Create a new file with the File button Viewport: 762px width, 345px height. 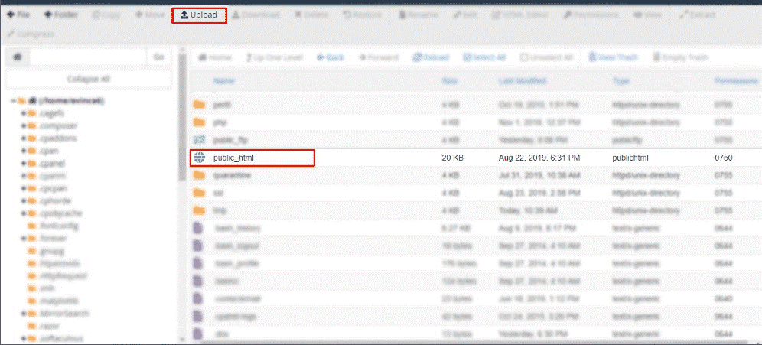coord(18,15)
